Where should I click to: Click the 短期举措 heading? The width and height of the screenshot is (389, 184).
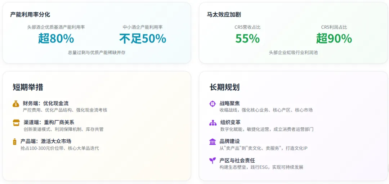tap(28, 87)
